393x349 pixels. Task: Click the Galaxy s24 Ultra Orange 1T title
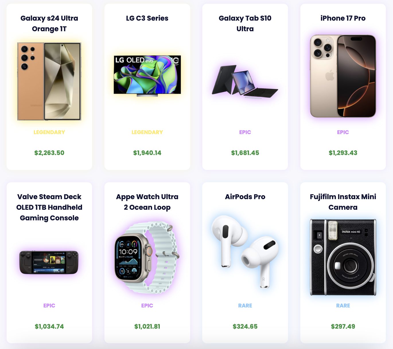coord(49,23)
